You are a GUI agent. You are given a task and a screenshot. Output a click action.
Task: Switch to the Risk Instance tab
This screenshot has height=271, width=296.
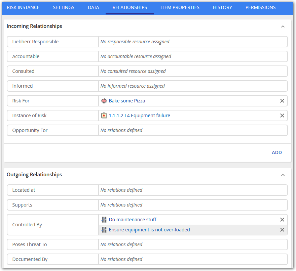[23, 7]
